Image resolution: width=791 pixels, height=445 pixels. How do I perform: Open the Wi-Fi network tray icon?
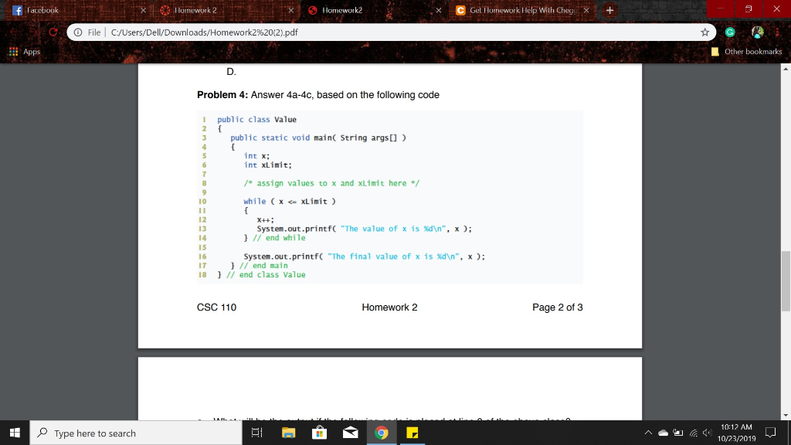point(694,433)
